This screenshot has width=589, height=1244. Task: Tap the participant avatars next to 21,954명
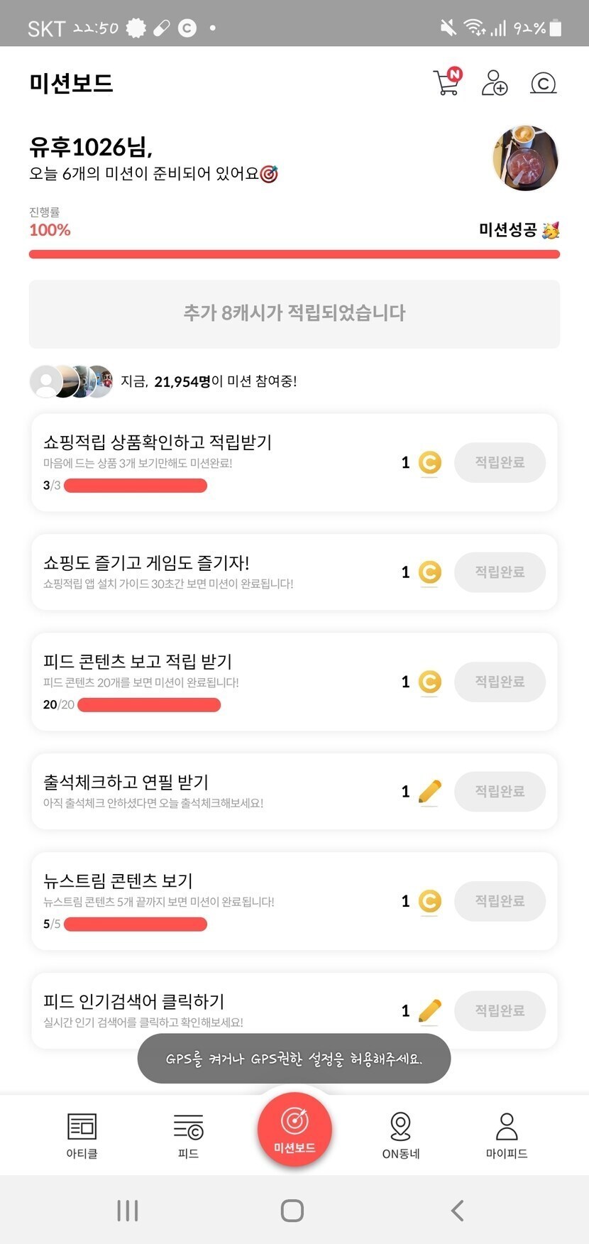click(x=71, y=381)
